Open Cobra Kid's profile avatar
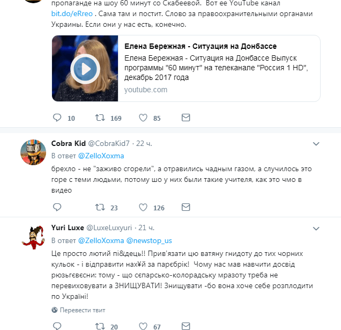 [x=32, y=152]
